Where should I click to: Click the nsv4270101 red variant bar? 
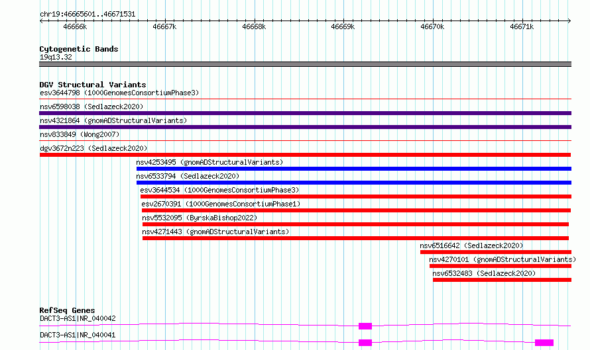point(501,266)
